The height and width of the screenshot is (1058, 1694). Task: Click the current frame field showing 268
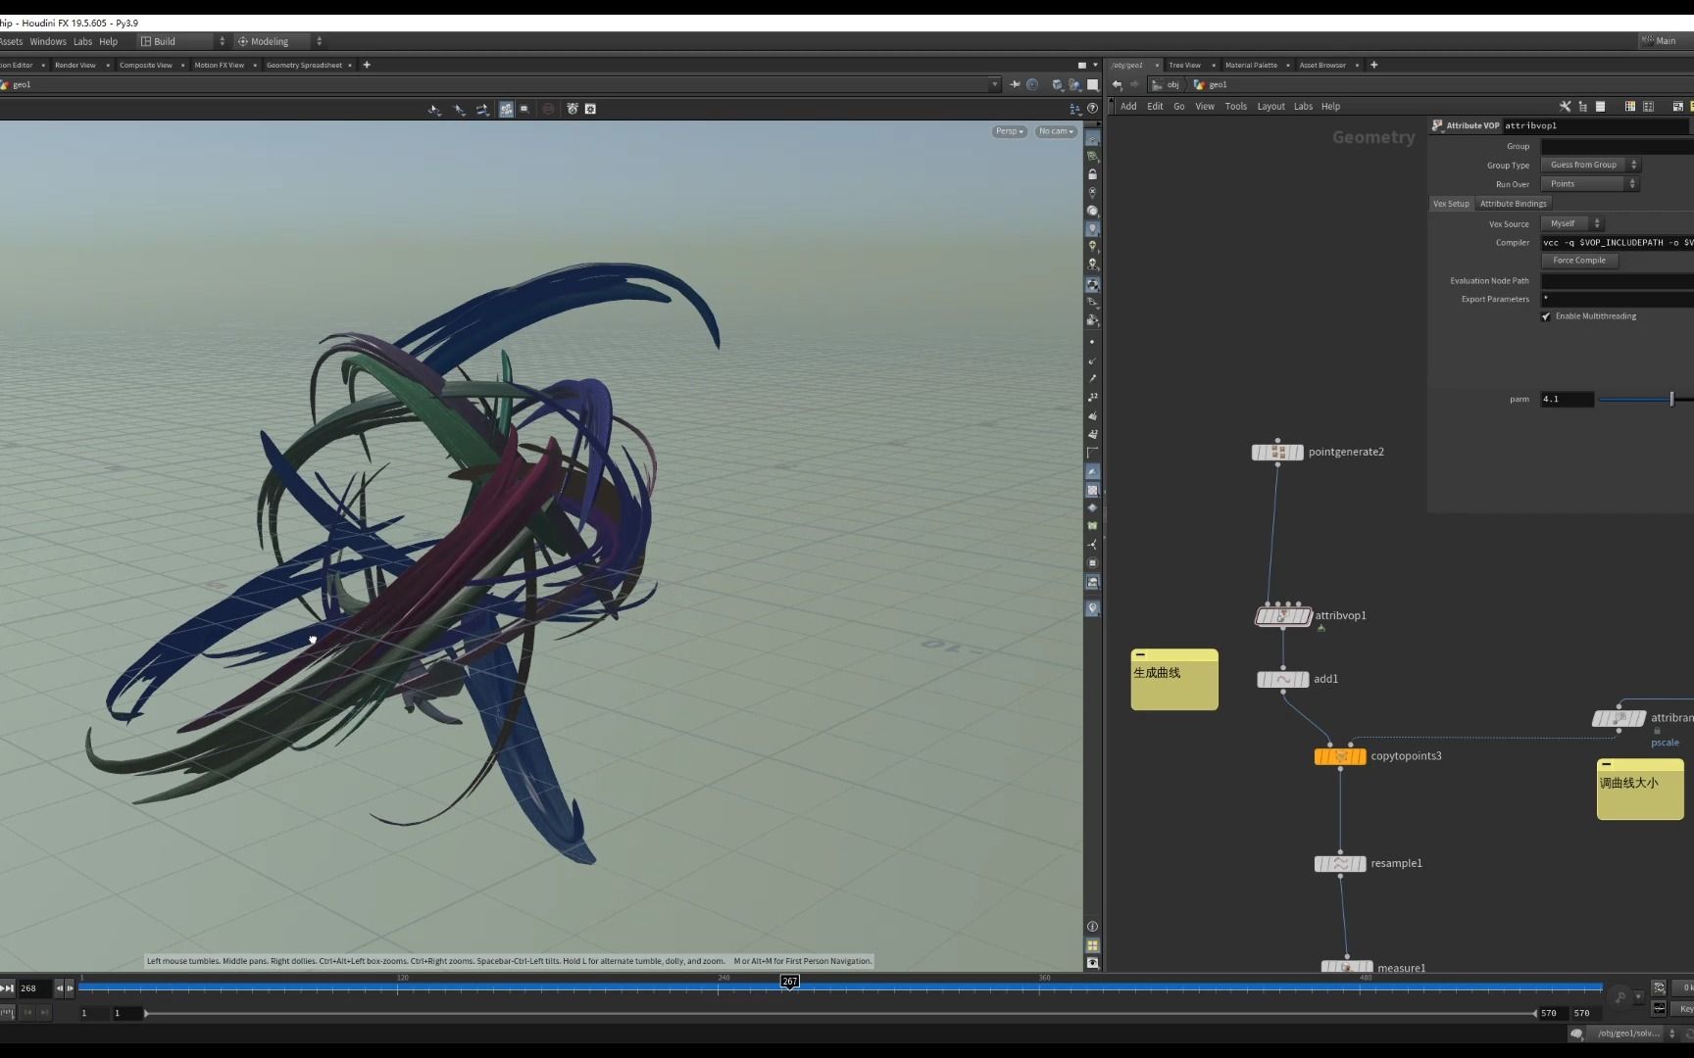click(x=34, y=988)
